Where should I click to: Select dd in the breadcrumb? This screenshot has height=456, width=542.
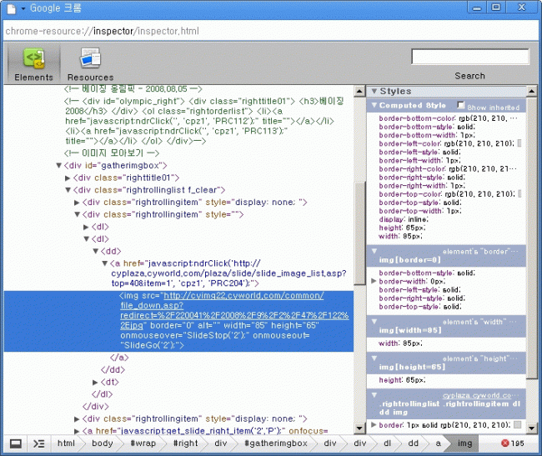tap(413, 443)
